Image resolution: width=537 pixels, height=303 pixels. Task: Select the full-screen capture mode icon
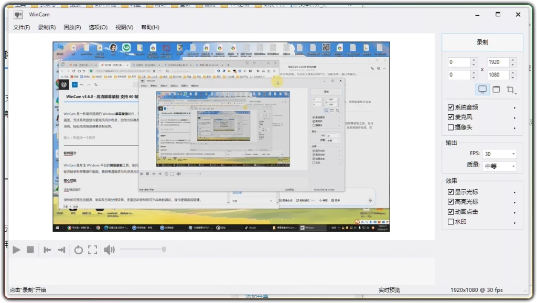tap(482, 89)
